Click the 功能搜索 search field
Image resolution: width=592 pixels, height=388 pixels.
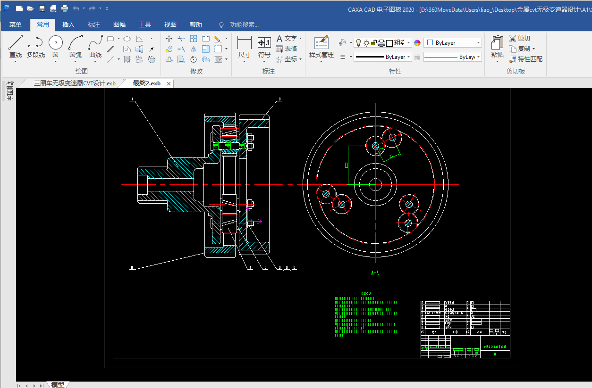point(244,25)
